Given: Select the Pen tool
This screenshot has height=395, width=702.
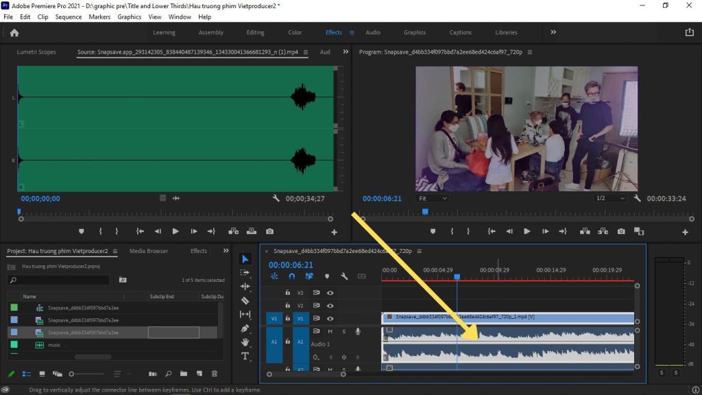Looking at the screenshot, I should click(245, 328).
